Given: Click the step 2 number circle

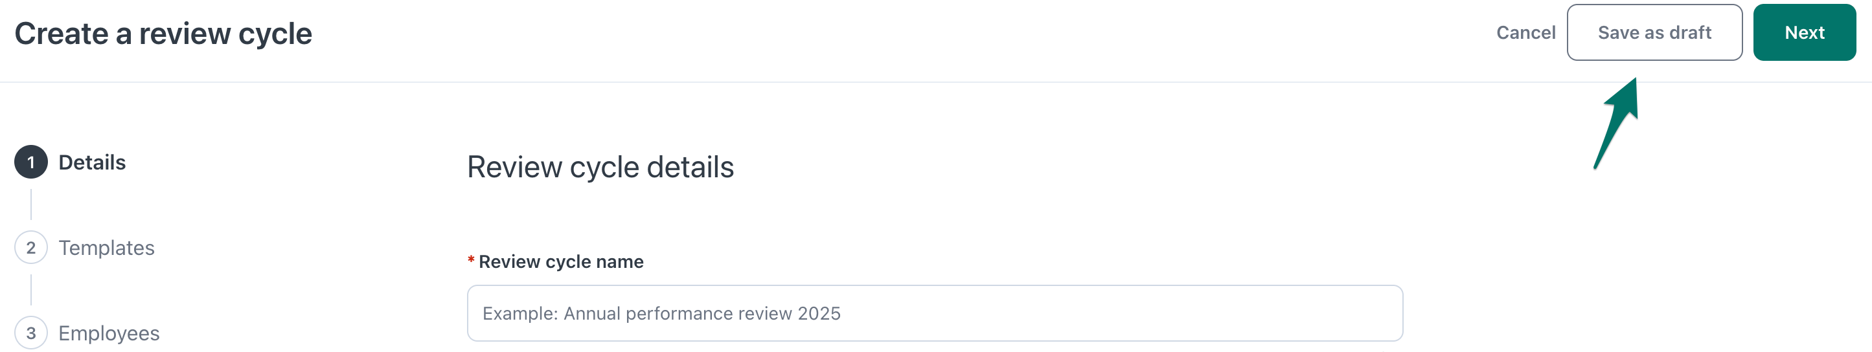Looking at the screenshot, I should coord(30,248).
